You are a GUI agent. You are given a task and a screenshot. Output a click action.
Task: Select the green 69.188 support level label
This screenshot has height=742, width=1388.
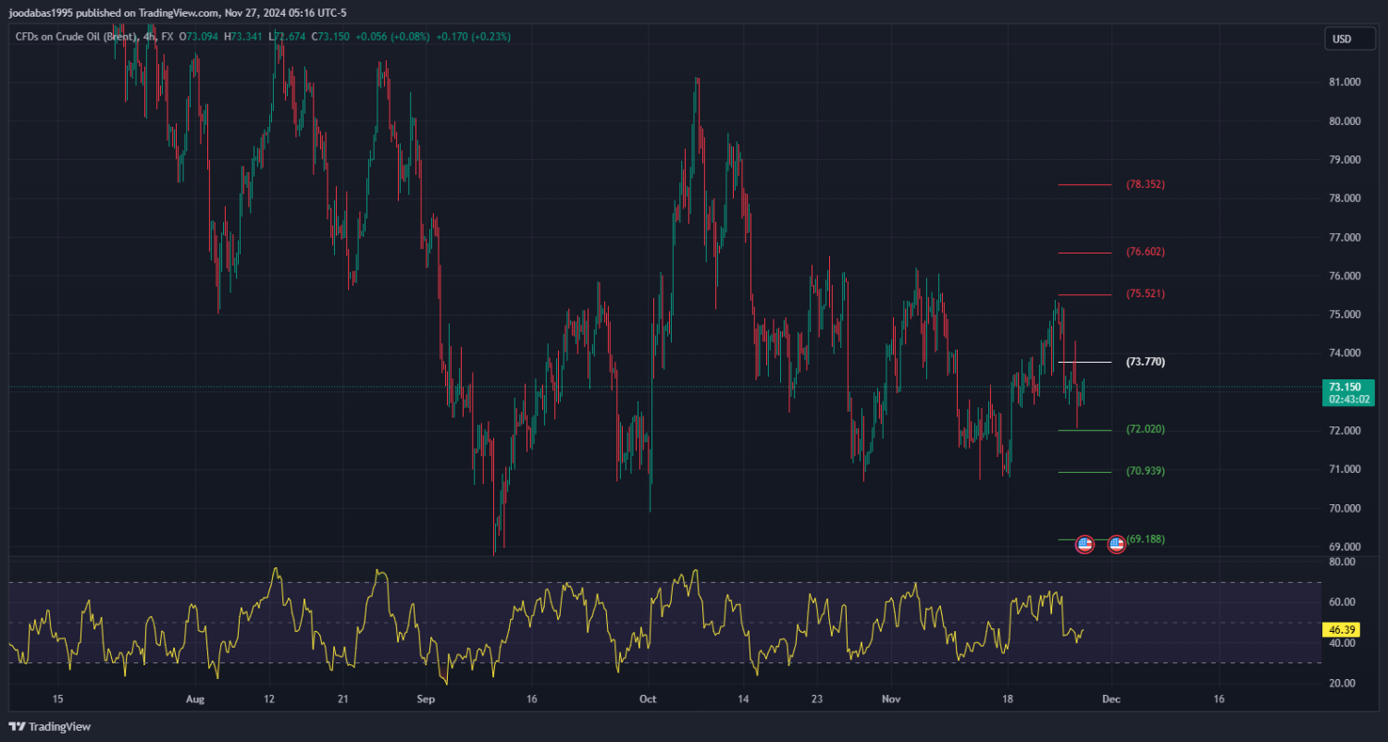coord(1146,538)
